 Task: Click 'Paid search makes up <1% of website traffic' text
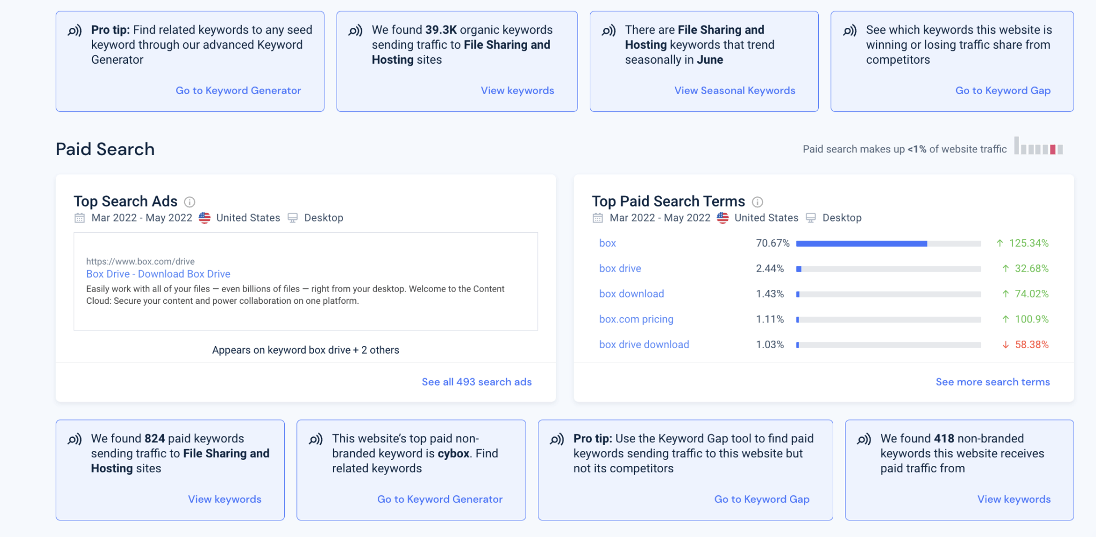coord(904,149)
